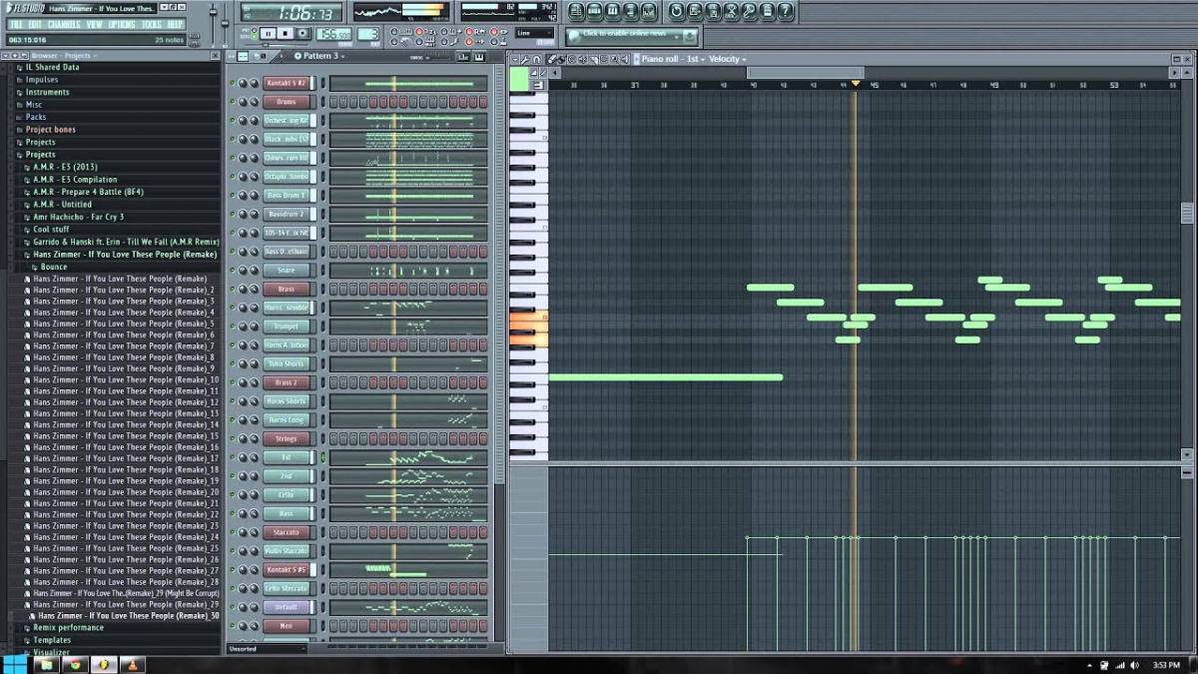1198x674 pixels.
Task: Open the OPTIONS menu
Action: click(121, 24)
